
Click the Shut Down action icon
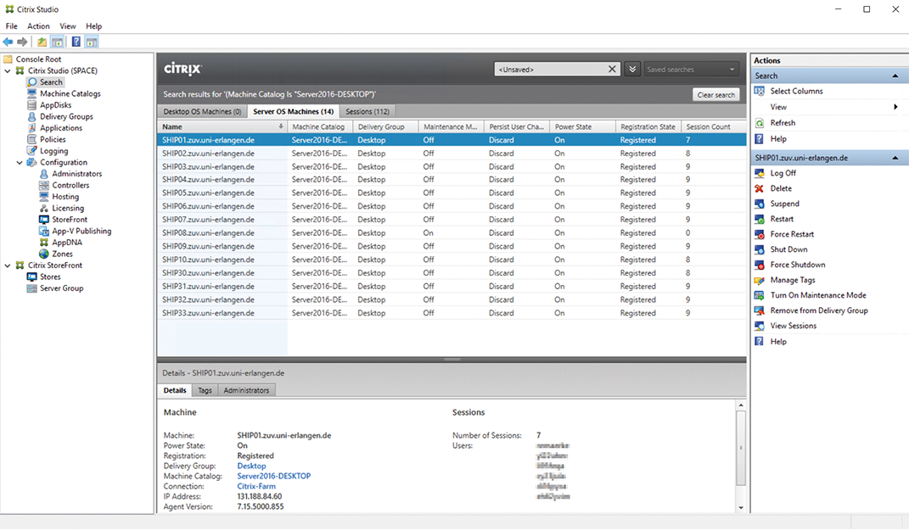click(x=760, y=249)
